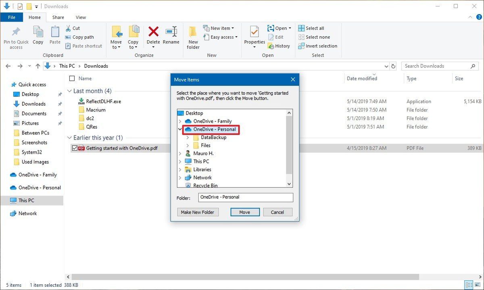Tick the checkbox beside the Name column header
Image resolution: width=484 pixels, height=290 pixels.
[x=72, y=78]
